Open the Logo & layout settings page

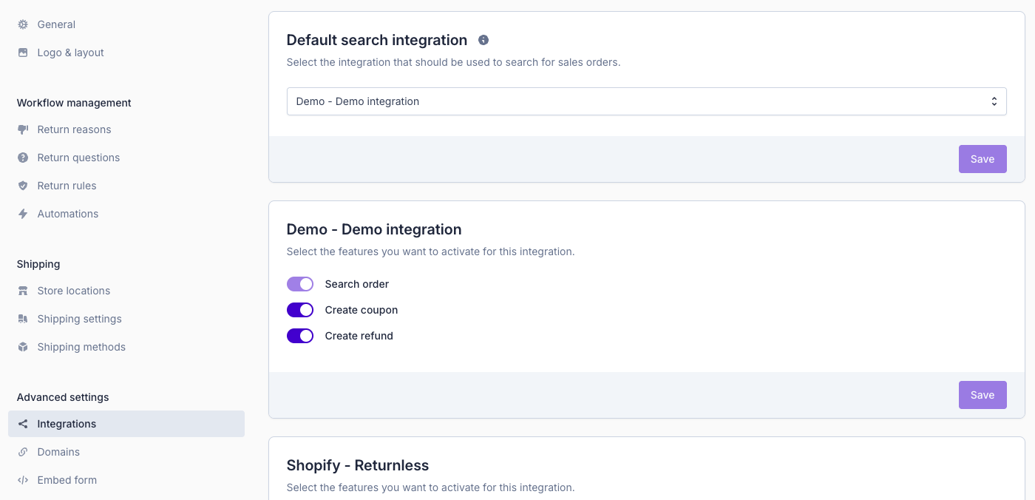click(70, 53)
